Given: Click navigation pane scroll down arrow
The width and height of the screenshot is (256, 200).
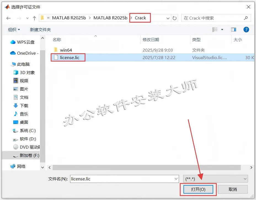Looking at the screenshot, I should (x=42, y=167).
